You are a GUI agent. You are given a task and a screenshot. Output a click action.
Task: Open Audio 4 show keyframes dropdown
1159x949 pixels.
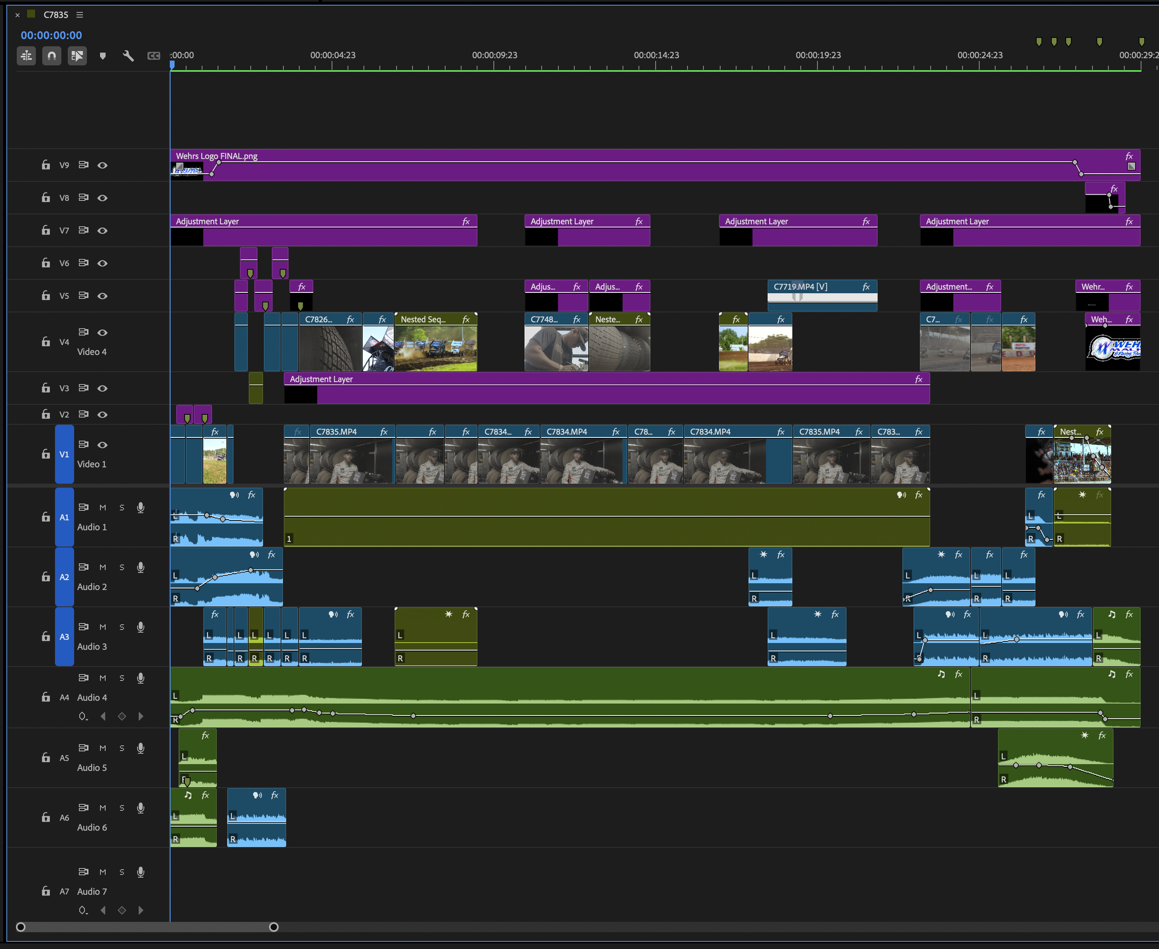click(x=83, y=716)
